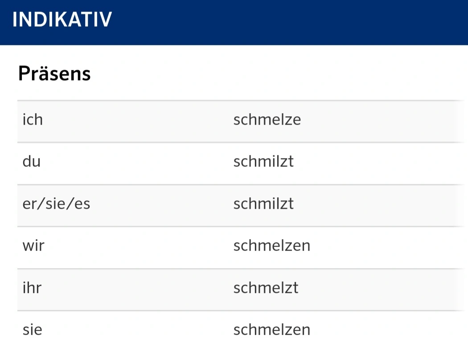Click the pronoun 'ich' cell

33,120
